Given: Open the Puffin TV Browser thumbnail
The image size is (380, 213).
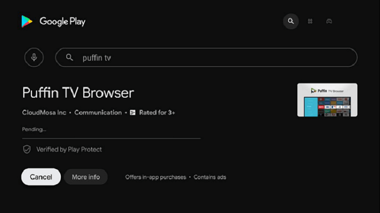Looking at the screenshot, I should [x=327, y=100].
